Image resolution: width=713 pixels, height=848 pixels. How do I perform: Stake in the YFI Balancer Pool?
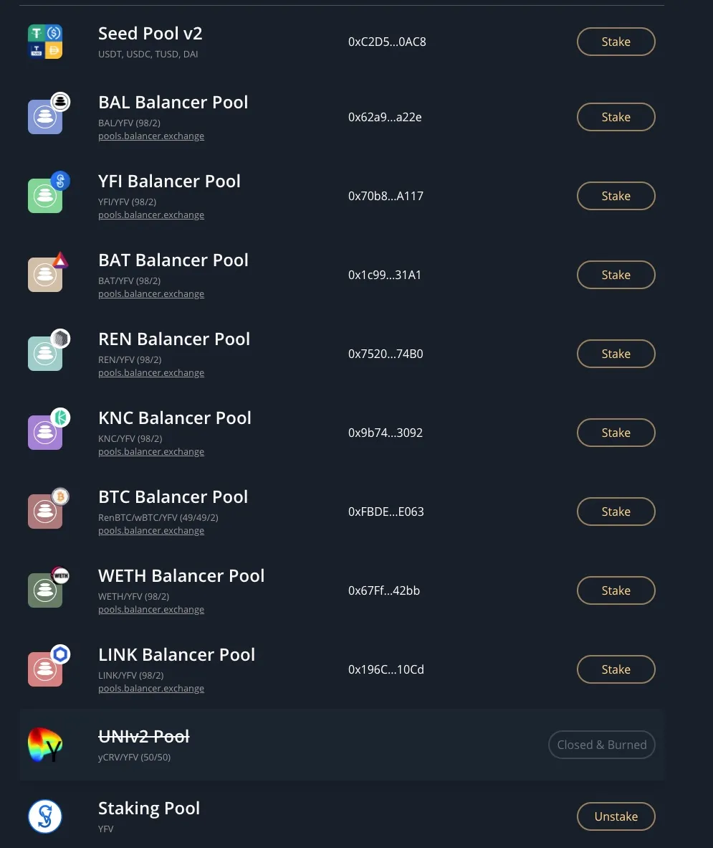coord(616,196)
